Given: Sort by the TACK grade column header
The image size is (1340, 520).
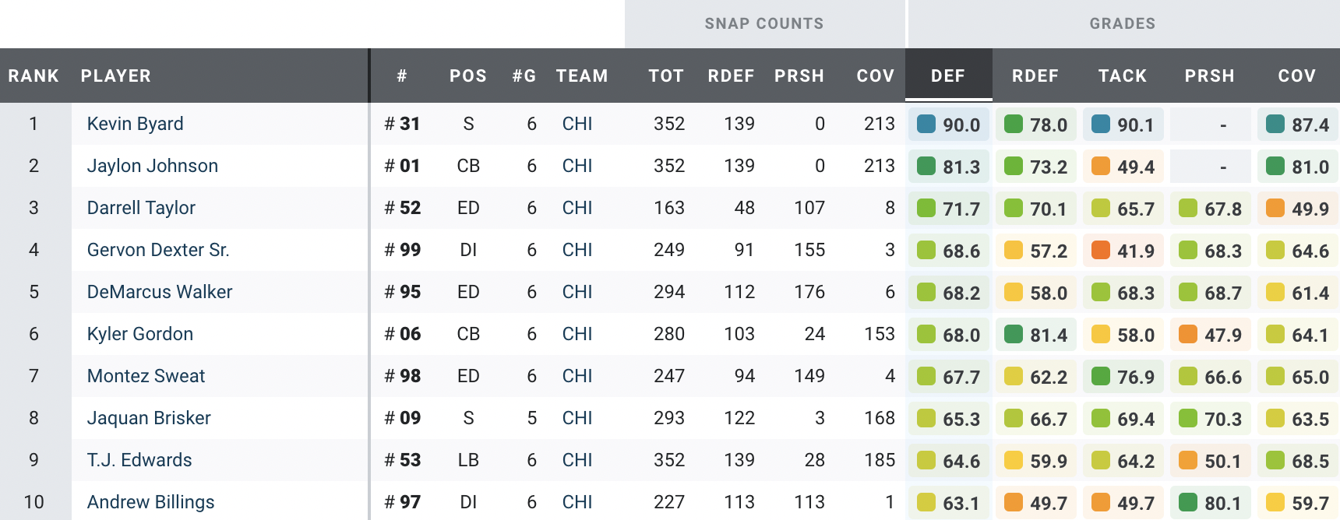Looking at the screenshot, I should [1123, 76].
